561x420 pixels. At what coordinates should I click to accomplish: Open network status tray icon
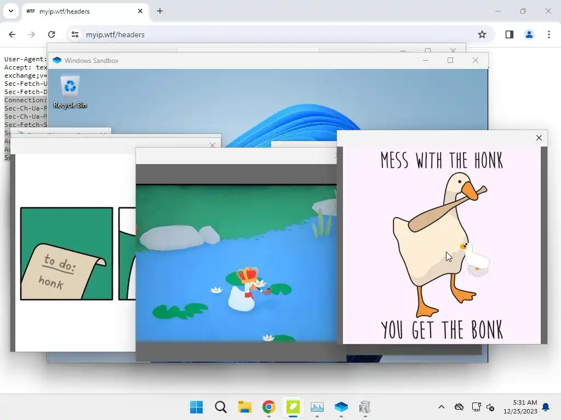click(476, 407)
